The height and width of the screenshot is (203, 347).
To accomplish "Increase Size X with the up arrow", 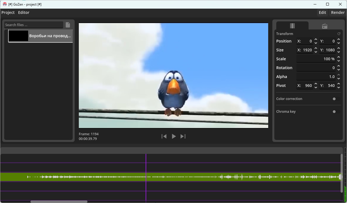I will click(316, 48).
